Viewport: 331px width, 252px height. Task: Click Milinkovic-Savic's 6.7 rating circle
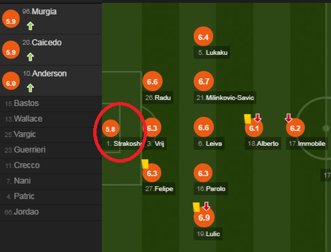point(203,81)
